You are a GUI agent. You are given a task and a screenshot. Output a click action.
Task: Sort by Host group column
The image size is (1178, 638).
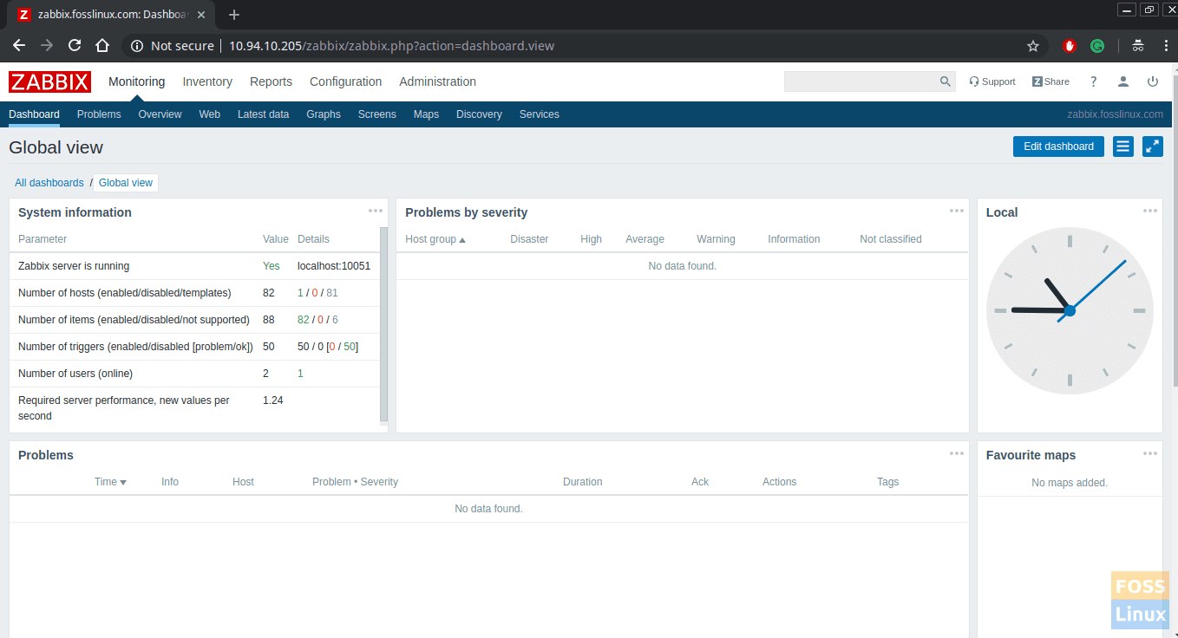click(x=435, y=239)
